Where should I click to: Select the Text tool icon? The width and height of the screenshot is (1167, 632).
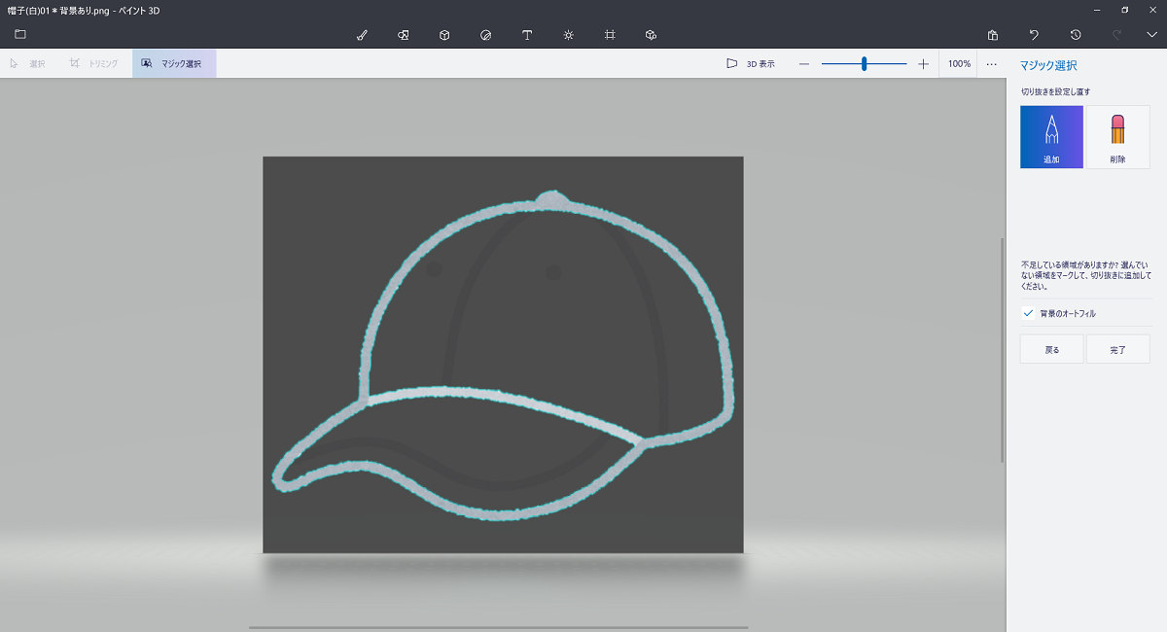527,35
